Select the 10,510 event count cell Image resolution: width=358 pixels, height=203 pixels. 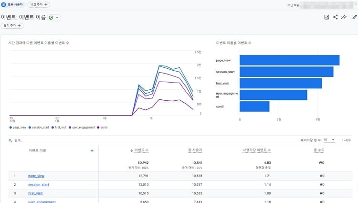coord(143,193)
